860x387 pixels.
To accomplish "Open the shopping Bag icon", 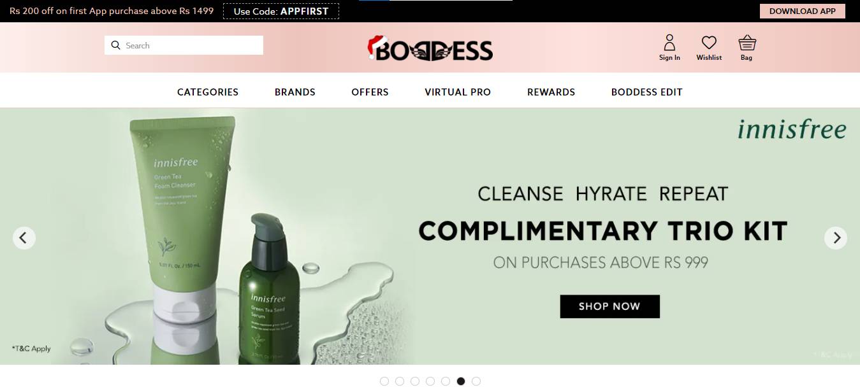I will click(747, 43).
